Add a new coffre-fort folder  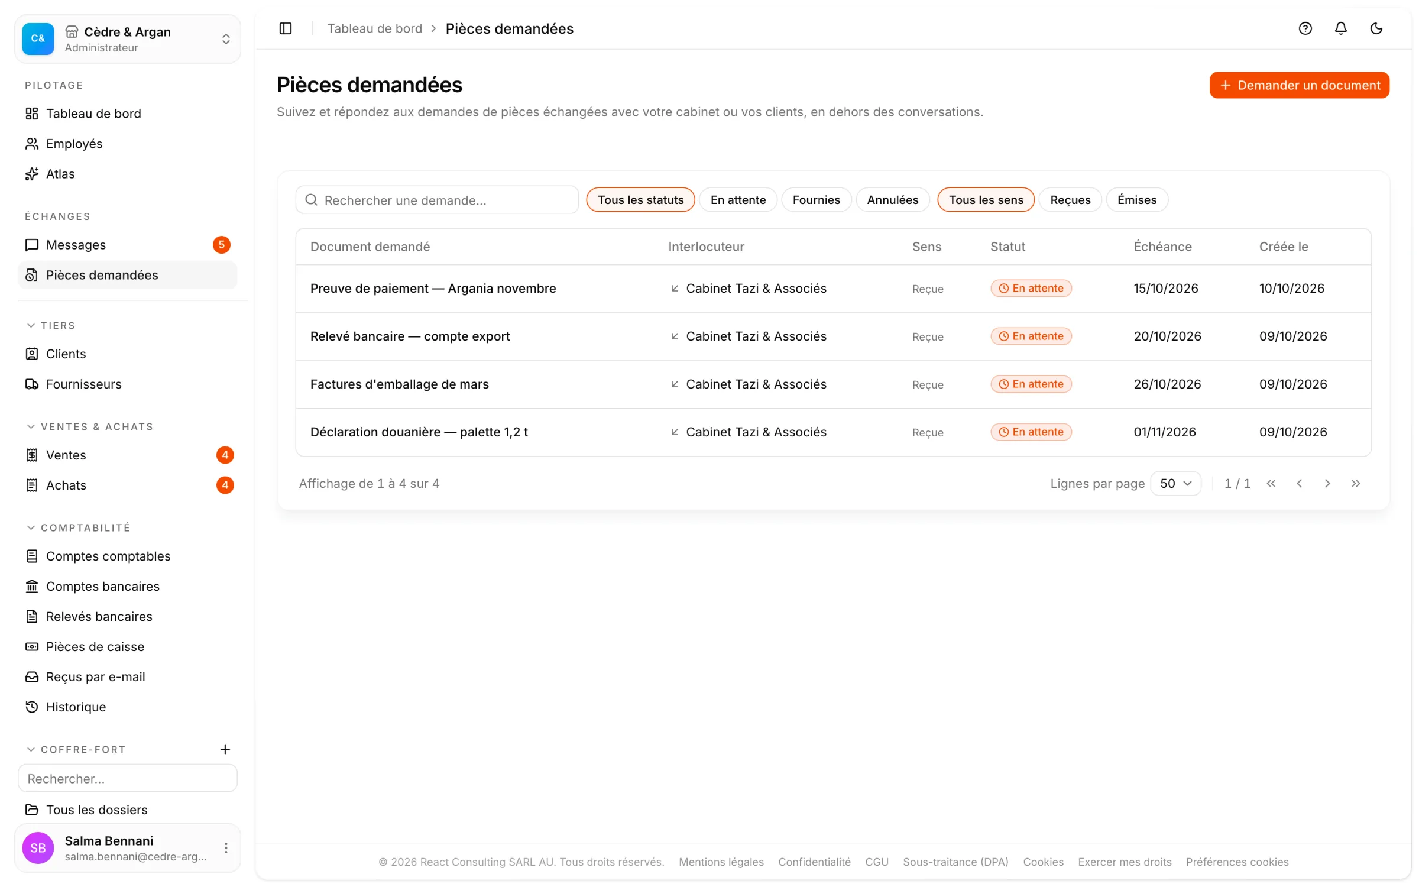coord(225,749)
